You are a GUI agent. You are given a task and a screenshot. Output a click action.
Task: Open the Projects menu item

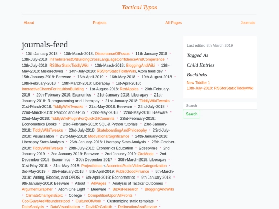pyautogui.click(x=100, y=23)
